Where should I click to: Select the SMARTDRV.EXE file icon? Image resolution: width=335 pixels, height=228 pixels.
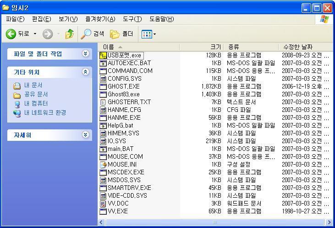coord(103,188)
